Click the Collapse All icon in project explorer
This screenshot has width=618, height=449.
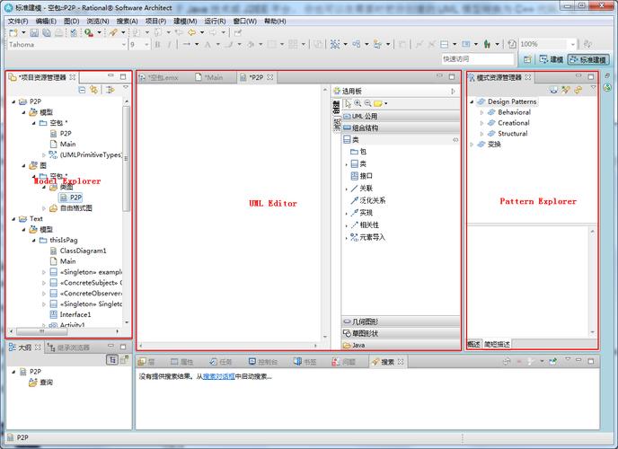[x=82, y=90]
